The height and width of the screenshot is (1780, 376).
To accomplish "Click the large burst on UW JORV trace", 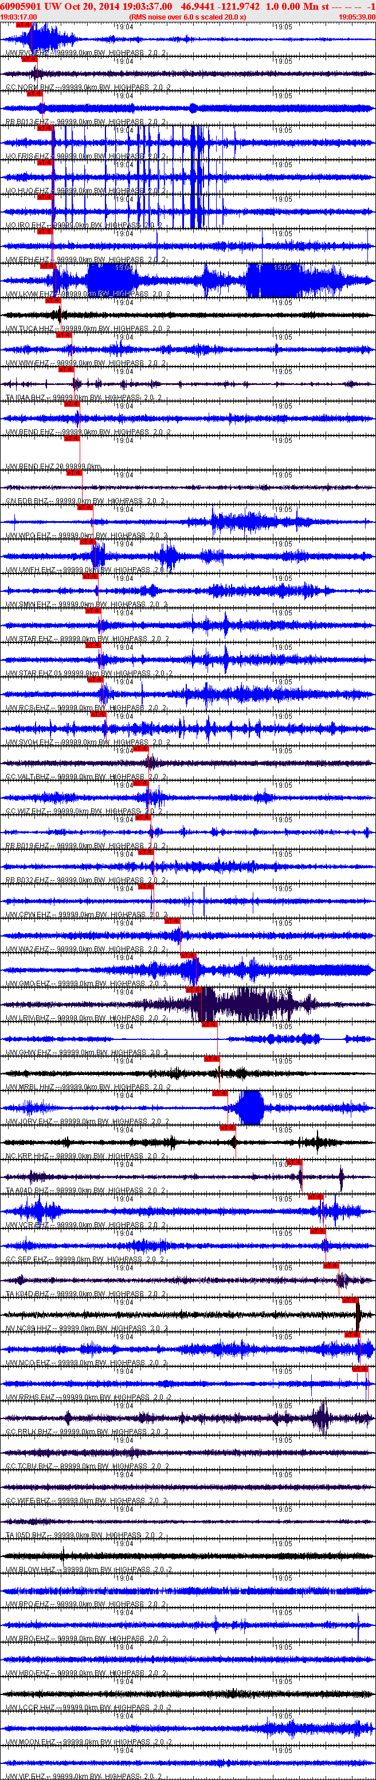I will tap(249, 1108).
